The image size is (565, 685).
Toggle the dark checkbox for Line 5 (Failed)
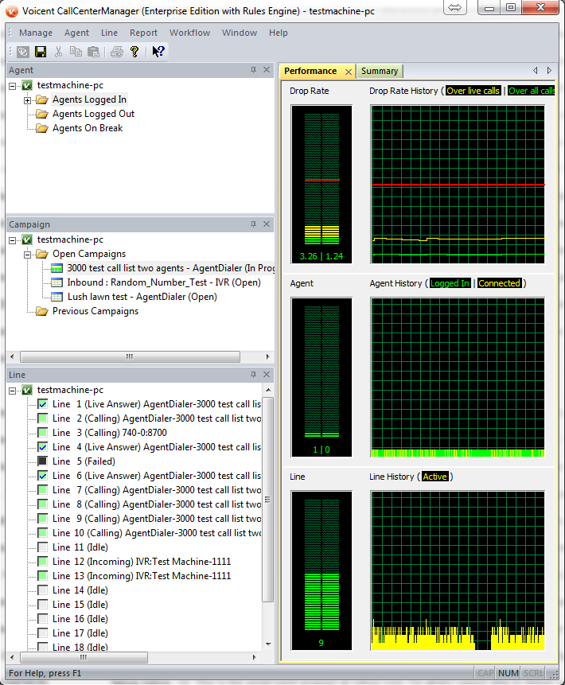[x=42, y=461]
